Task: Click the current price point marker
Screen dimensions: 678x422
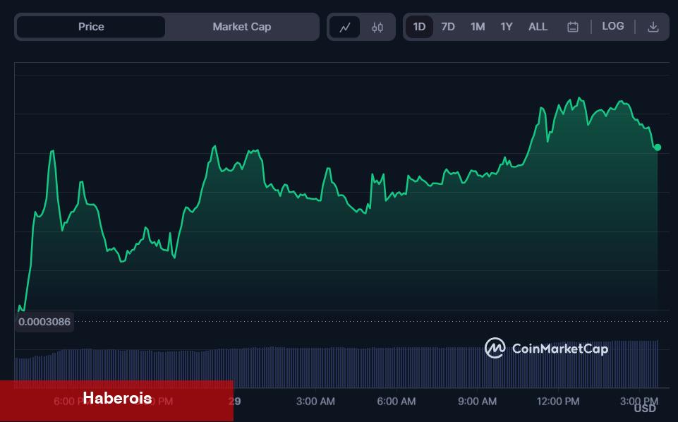Action: [658, 147]
